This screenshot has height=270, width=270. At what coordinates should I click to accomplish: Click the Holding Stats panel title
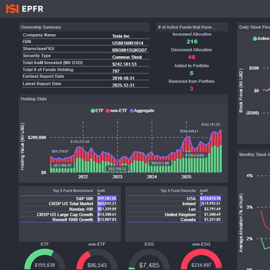(x=34, y=99)
